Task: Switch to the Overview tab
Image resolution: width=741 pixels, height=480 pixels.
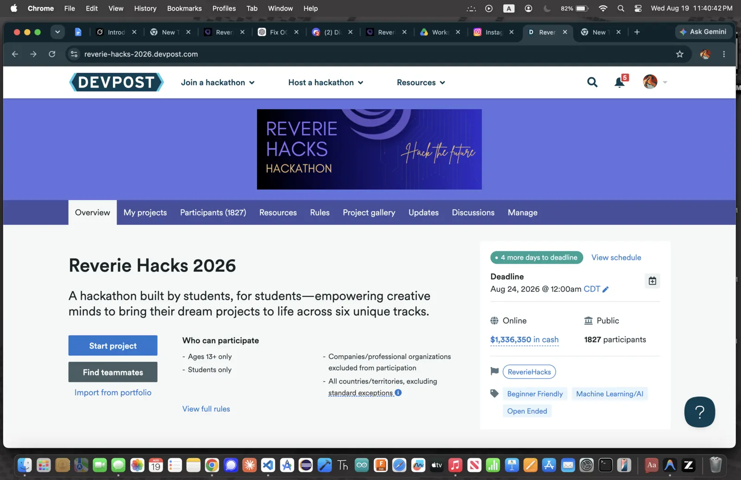Action: 93,213
